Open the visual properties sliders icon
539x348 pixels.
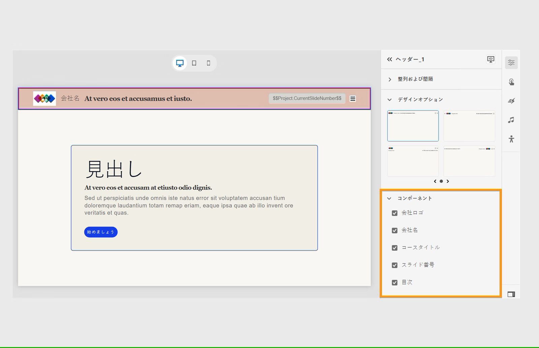pos(511,63)
